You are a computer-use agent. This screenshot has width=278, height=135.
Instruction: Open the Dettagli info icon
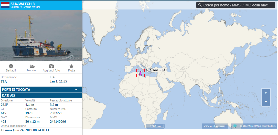pyautogui.click(x=11, y=66)
